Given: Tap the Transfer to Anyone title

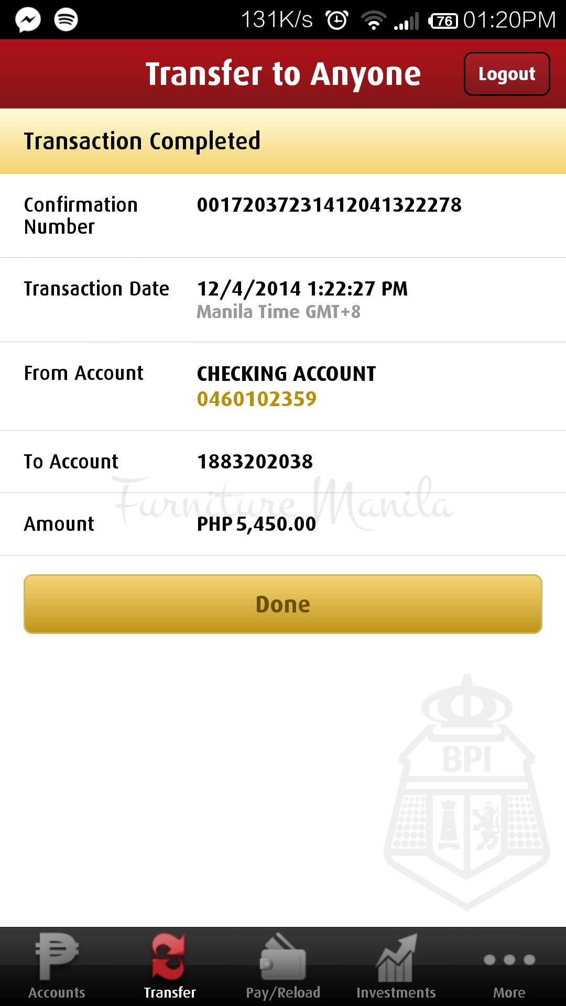Looking at the screenshot, I should point(283,74).
